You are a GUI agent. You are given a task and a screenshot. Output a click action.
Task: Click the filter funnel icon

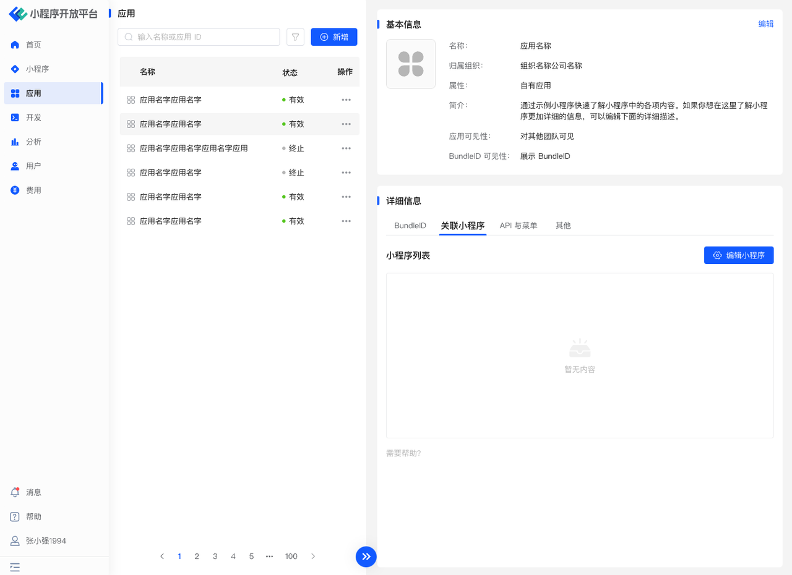click(295, 37)
